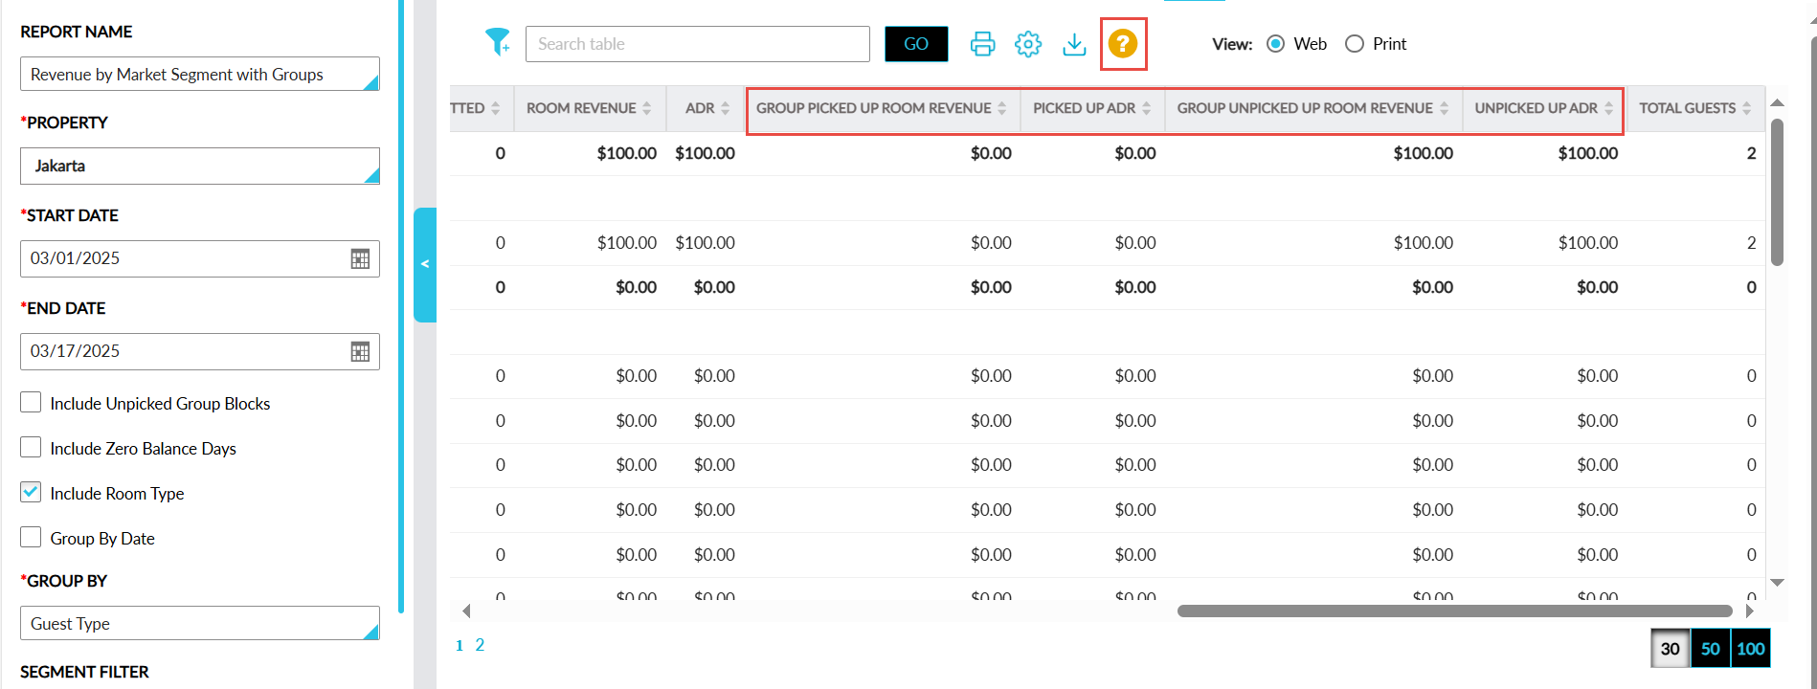The width and height of the screenshot is (1817, 689).
Task: Open the add filter funnel icon
Action: tap(497, 42)
